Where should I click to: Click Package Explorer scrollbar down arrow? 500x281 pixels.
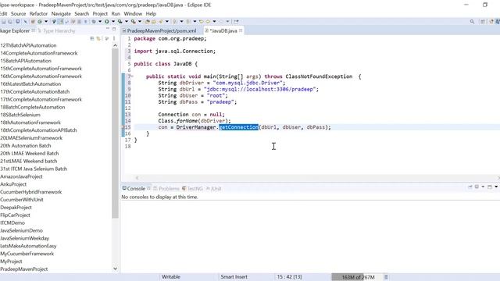point(115,269)
